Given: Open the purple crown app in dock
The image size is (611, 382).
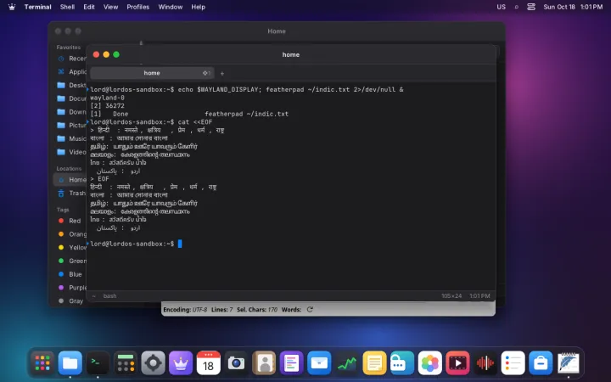Looking at the screenshot, I should [x=181, y=363].
